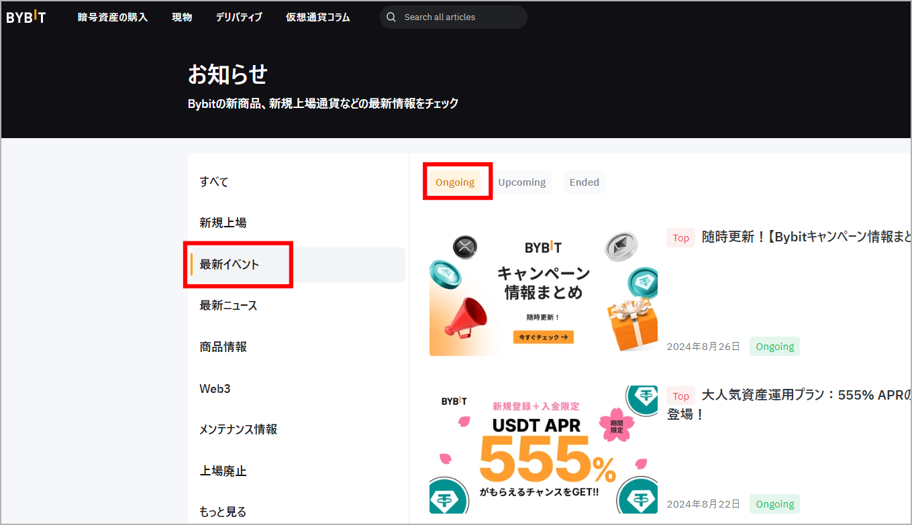Screen dimensions: 912x525
Task: Select 最新イベント category
Action: (x=297, y=264)
